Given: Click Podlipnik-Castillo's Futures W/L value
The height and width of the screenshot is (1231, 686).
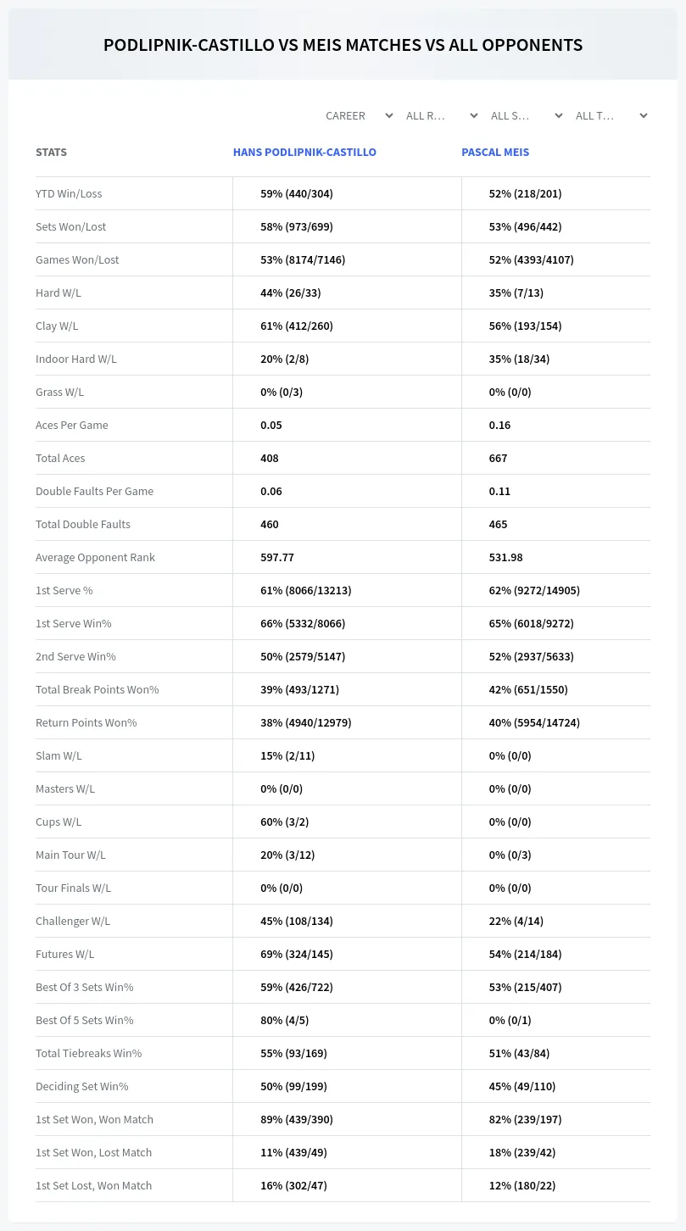Looking at the screenshot, I should [296, 954].
